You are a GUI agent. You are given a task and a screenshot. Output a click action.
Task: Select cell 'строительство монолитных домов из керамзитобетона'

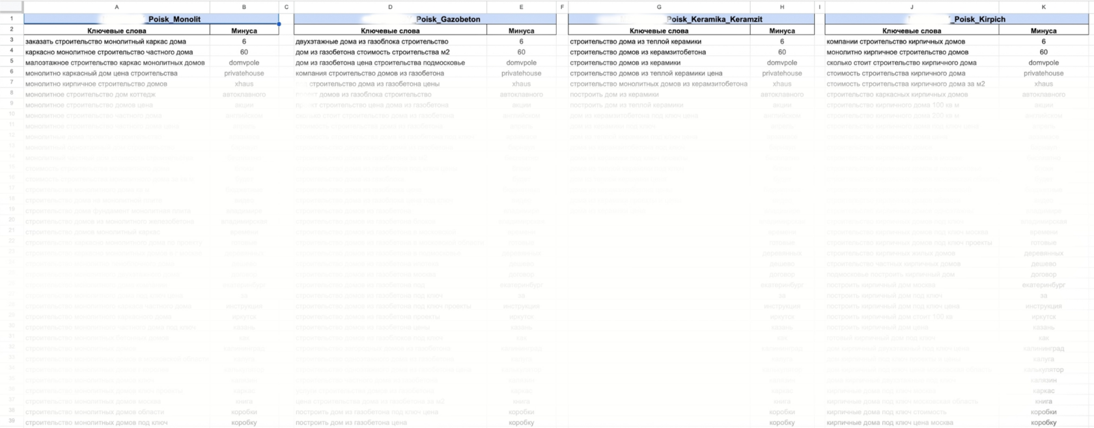pos(659,83)
